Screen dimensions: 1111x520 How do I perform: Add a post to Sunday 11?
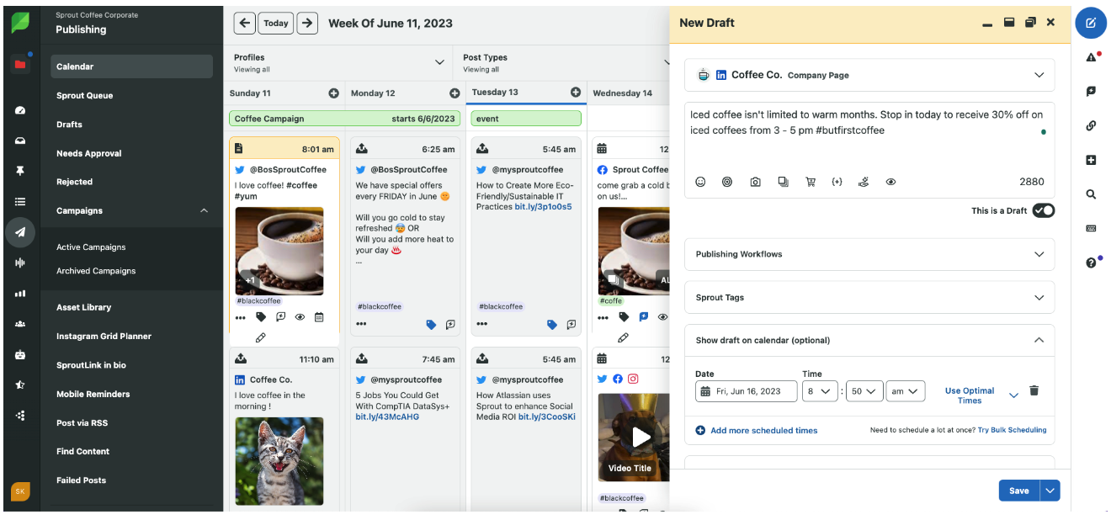pyautogui.click(x=333, y=93)
